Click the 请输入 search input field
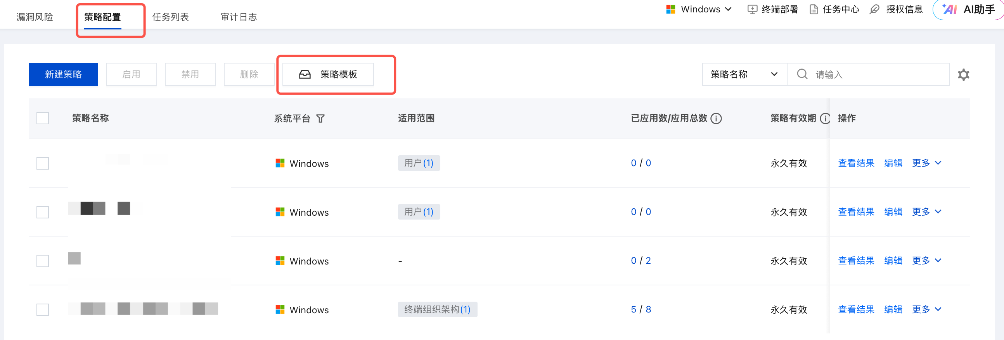 [877, 74]
